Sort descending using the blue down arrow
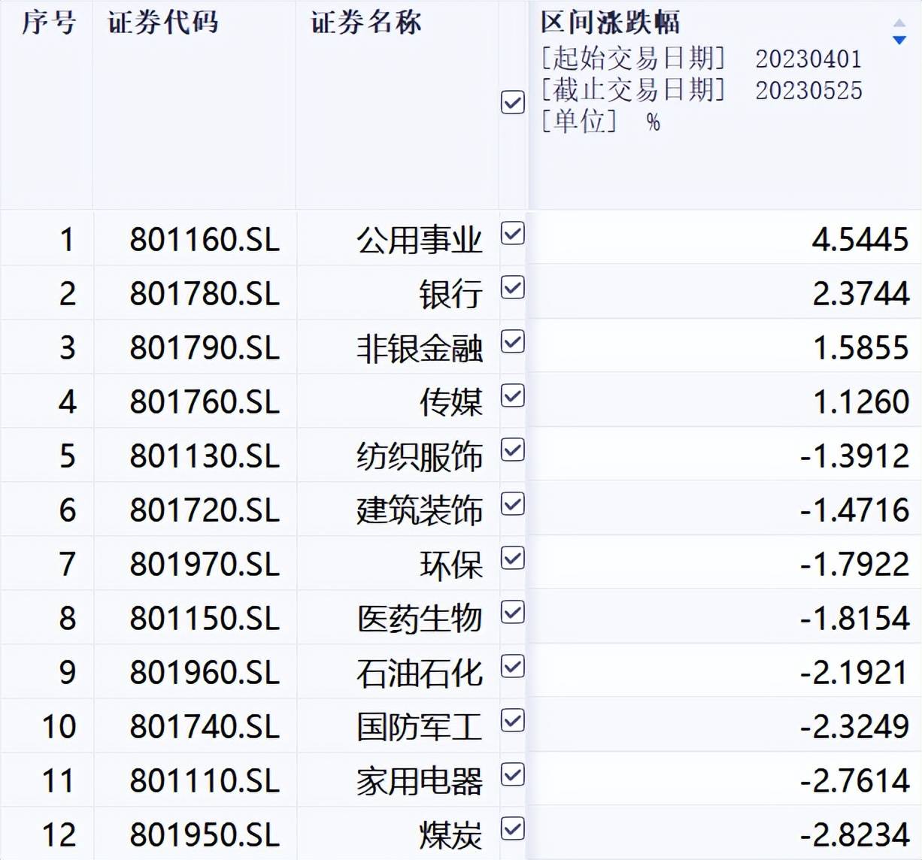922x860 pixels. tap(899, 40)
